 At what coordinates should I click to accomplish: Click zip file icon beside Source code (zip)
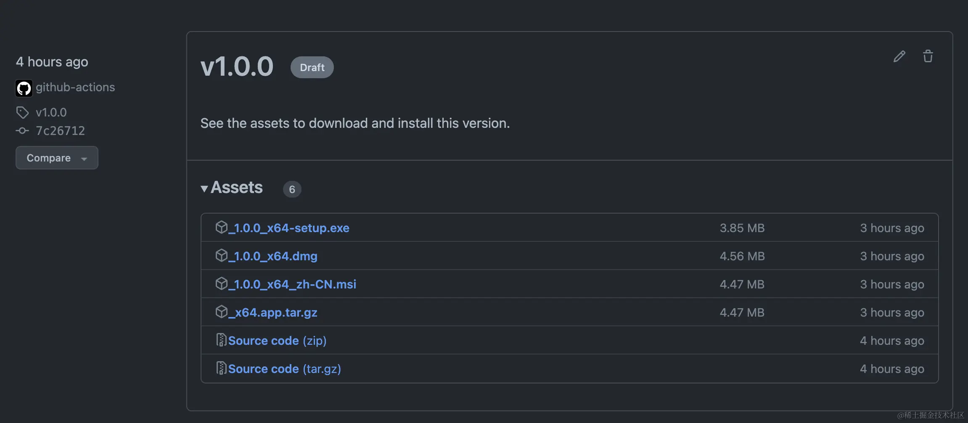point(221,340)
